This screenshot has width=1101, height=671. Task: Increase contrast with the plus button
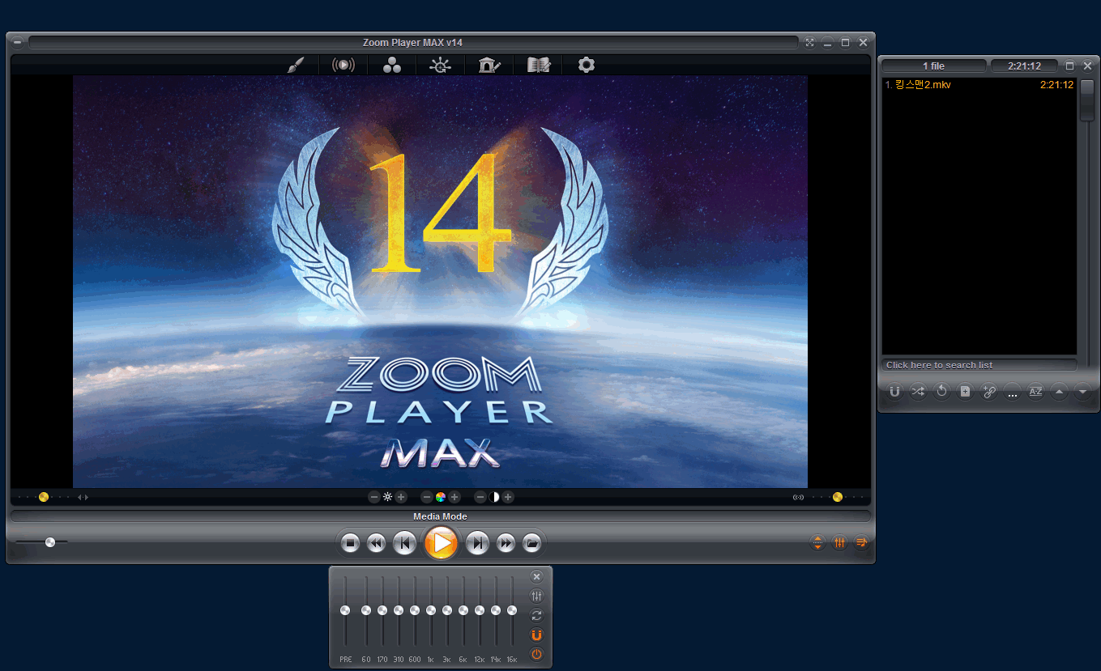click(x=508, y=497)
